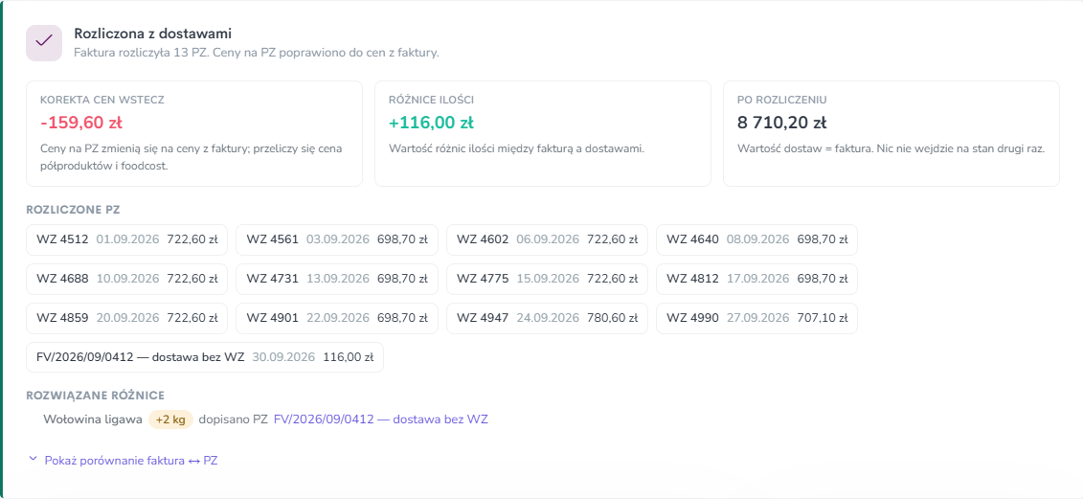Click the 'Korekta cen wstecz' card heading
The width and height of the screenshot is (1083, 499).
pos(102,100)
